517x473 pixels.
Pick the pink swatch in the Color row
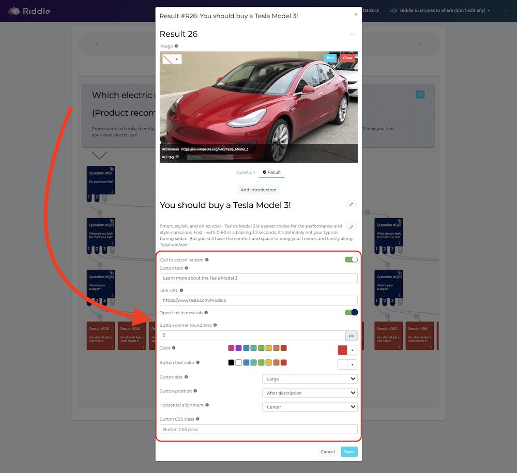(x=231, y=348)
